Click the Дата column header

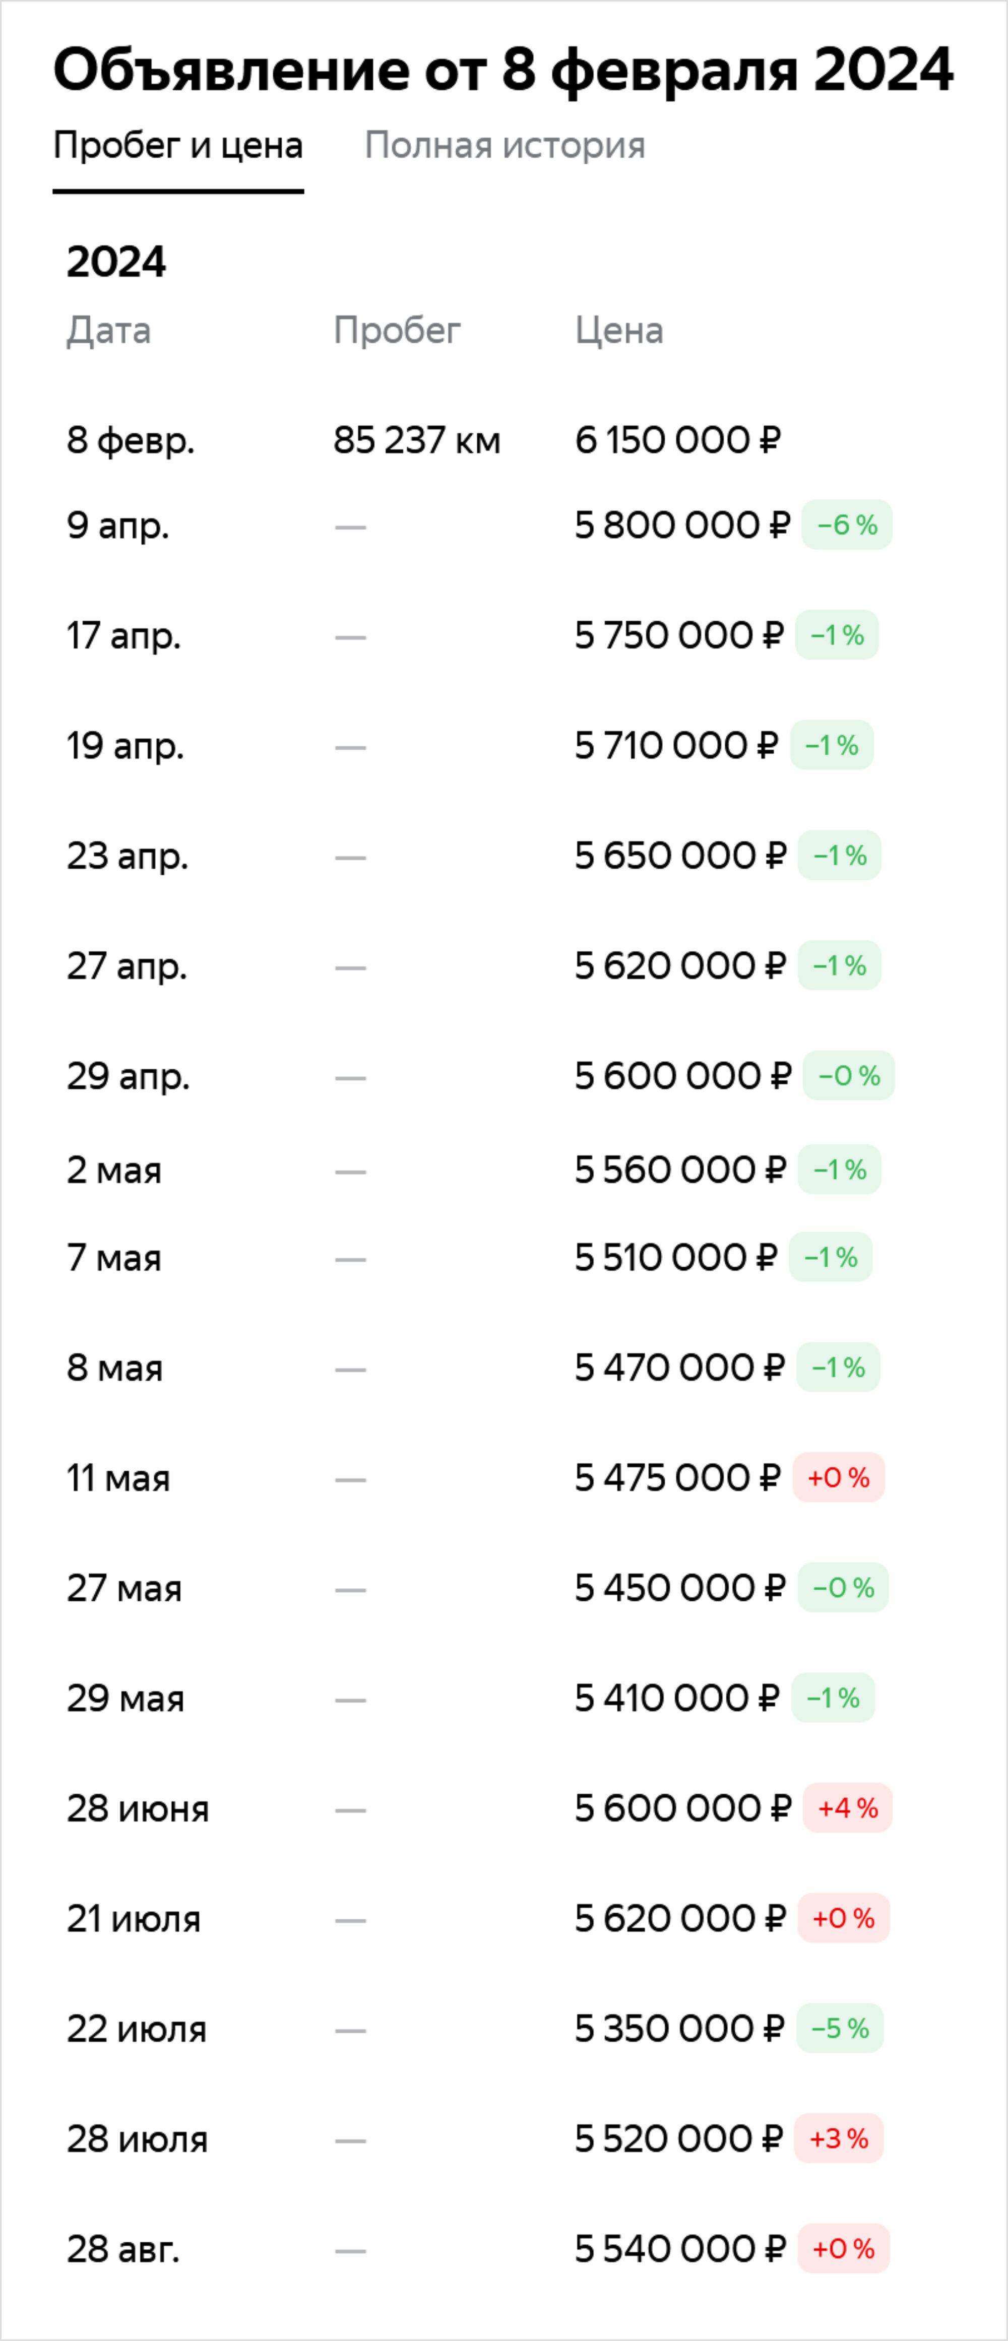(x=108, y=331)
